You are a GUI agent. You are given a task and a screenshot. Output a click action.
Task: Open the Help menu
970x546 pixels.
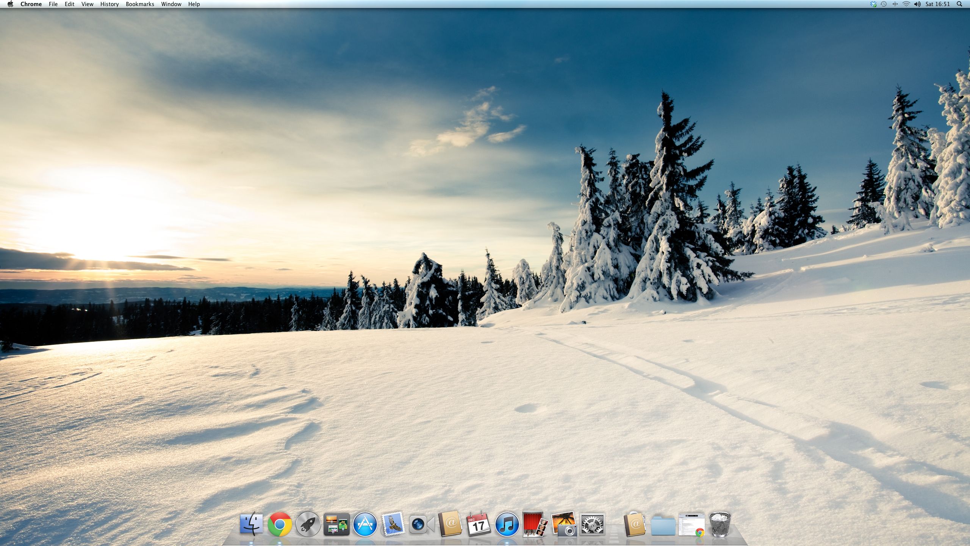[194, 4]
